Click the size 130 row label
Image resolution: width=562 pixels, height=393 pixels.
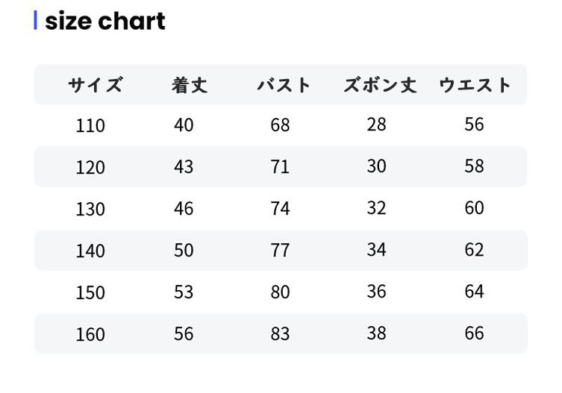[90, 209]
